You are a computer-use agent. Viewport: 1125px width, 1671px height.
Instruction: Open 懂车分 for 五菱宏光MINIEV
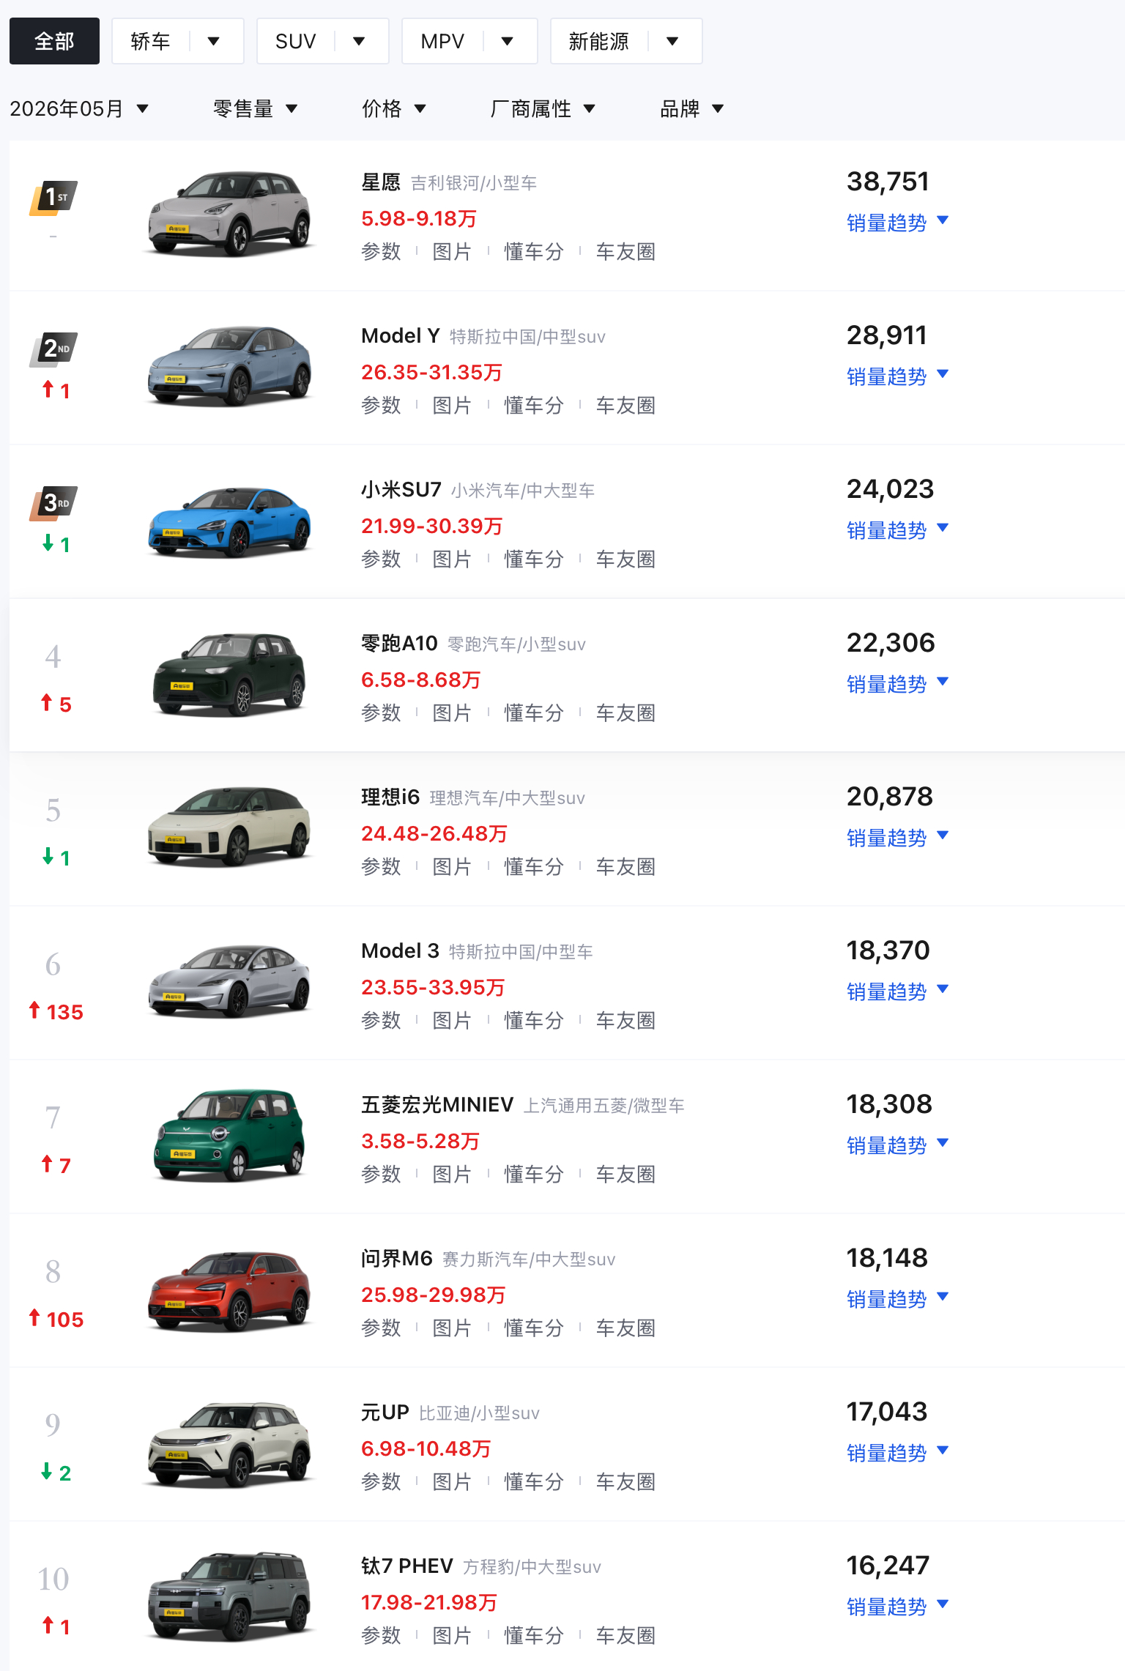click(534, 1175)
